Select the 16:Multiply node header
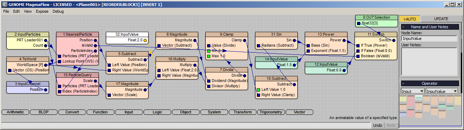464x130 pixels. pyautogui.click(x=177, y=59)
